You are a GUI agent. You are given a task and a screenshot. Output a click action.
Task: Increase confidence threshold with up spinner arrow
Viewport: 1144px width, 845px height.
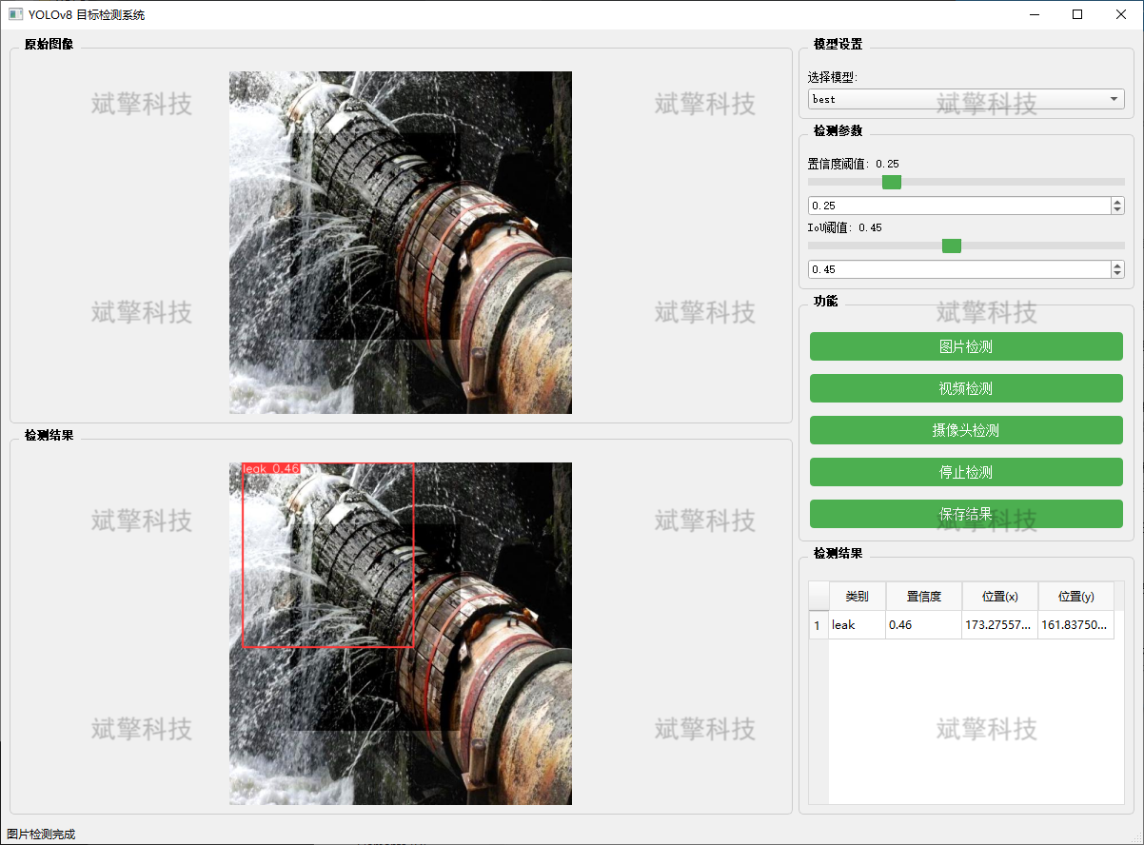click(1117, 202)
